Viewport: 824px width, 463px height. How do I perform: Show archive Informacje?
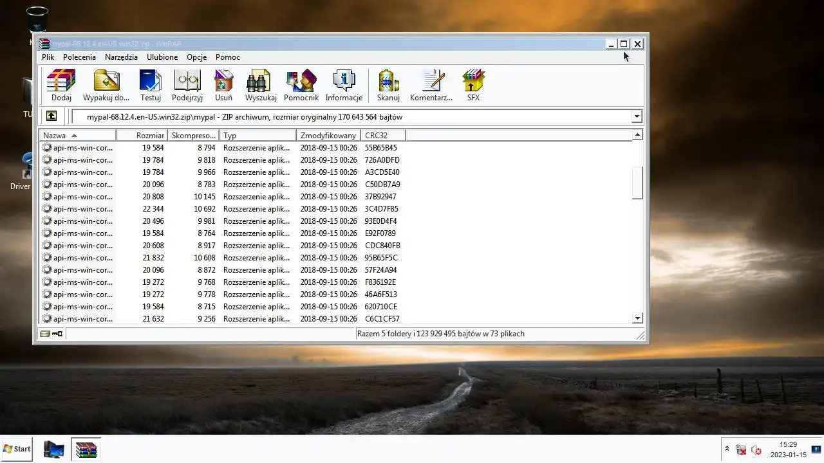point(344,86)
